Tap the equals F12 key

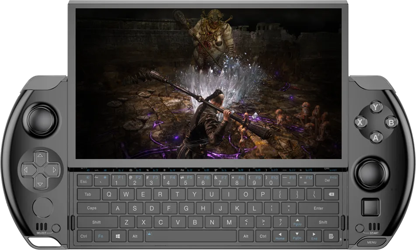306,181
